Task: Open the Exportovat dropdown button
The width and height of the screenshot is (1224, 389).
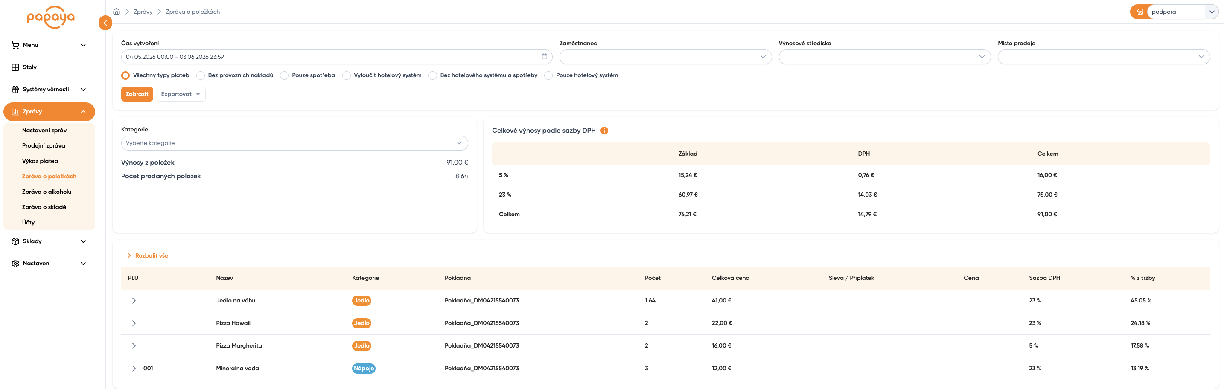Action: coord(181,94)
